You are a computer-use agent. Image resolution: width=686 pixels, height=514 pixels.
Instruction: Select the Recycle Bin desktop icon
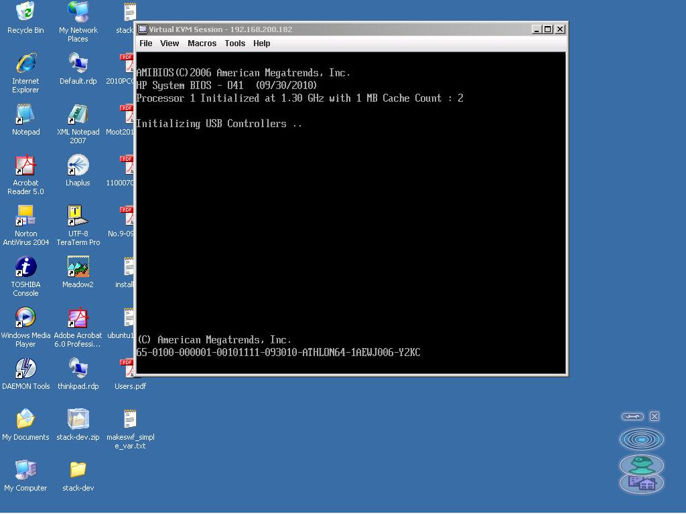tap(25, 12)
